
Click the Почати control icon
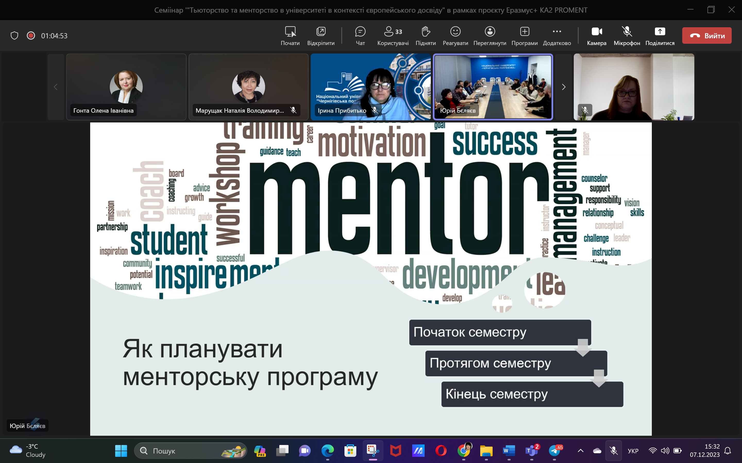click(290, 35)
